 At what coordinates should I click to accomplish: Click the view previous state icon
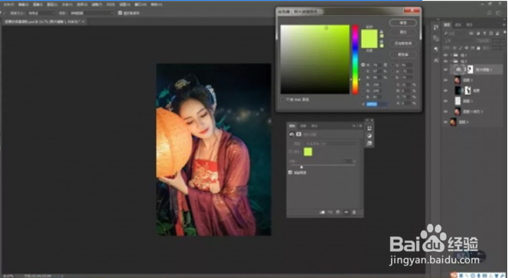tap(330, 212)
